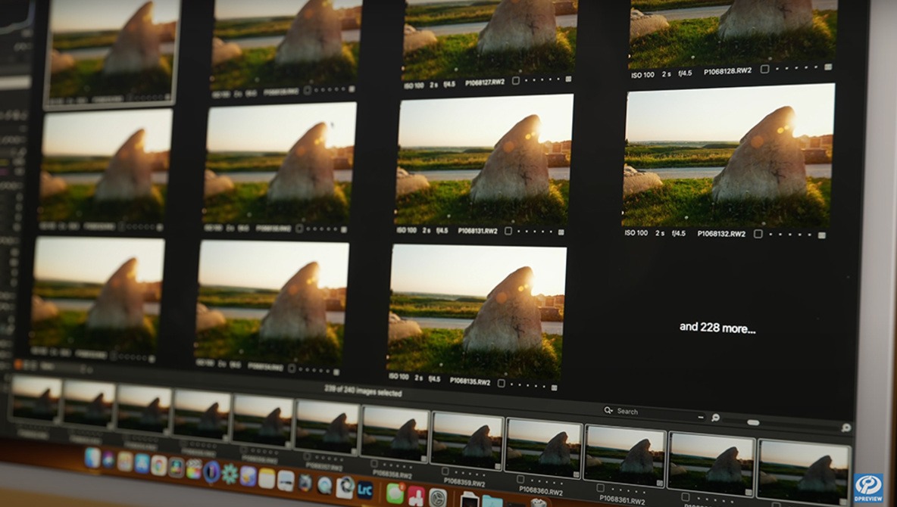Toggle the filmstrip tag box above P1068360.RW2
Viewport: 897px width, 507px height.
point(520,479)
